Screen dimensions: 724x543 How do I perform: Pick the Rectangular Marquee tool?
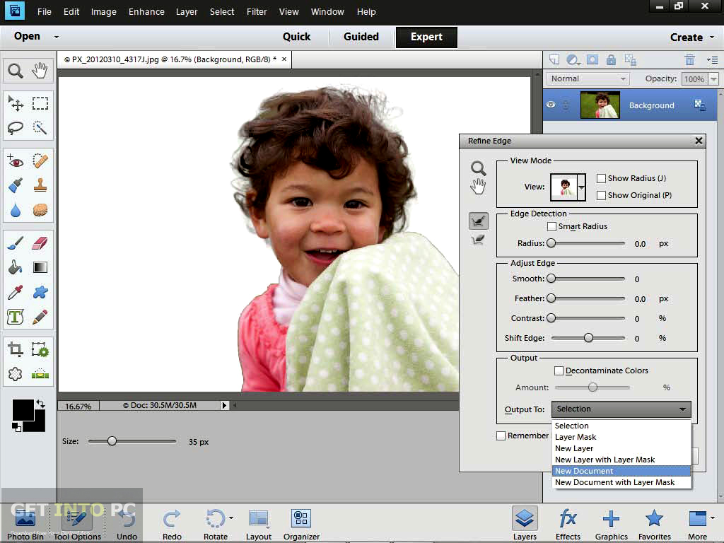pos(40,103)
